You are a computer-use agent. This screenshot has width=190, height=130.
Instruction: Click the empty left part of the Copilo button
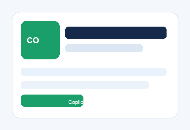pos(44,100)
